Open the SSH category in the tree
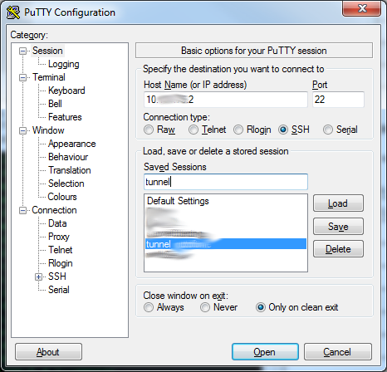 [57, 277]
